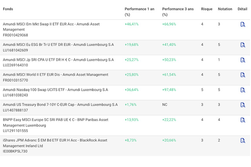Select ISIN code FR0010315770

point(15,80)
